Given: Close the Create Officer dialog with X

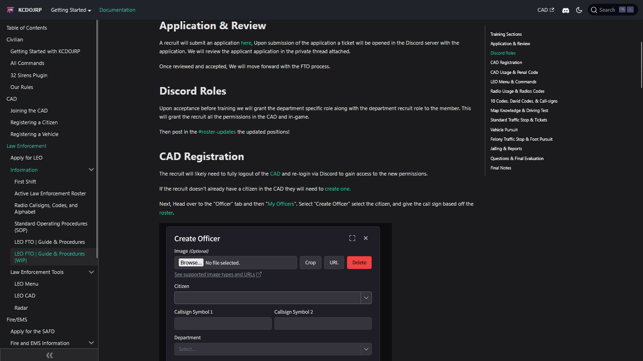Looking at the screenshot, I should tap(366, 238).
